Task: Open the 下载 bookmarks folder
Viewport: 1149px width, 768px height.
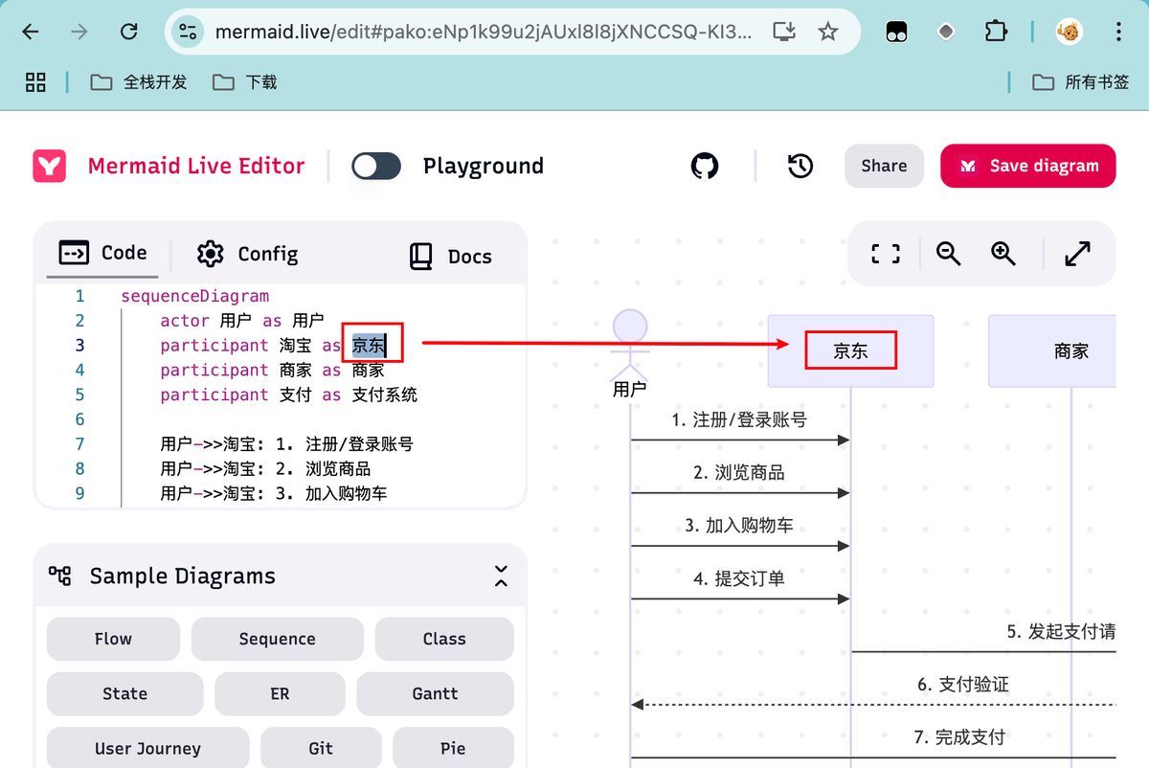Action: point(244,82)
